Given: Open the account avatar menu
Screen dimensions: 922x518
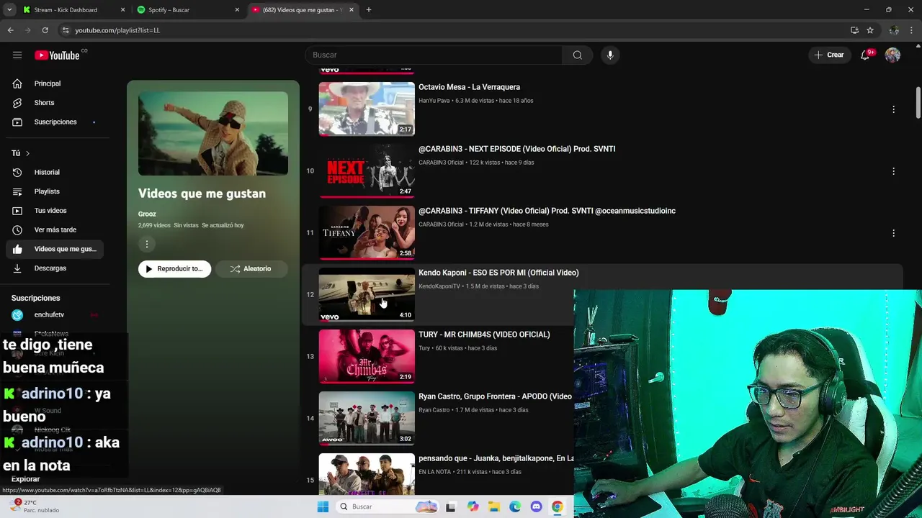Looking at the screenshot, I should [x=892, y=55].
